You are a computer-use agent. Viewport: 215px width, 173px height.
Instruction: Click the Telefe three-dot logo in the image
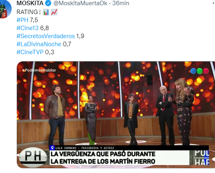tap(199, 71)
